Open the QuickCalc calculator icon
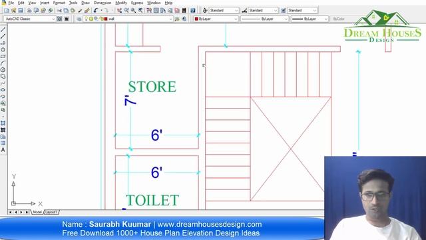 tap(184, 11)
